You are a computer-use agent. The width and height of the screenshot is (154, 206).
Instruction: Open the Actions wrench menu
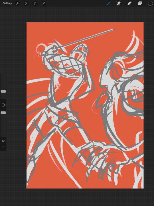(x=17, y=3)
